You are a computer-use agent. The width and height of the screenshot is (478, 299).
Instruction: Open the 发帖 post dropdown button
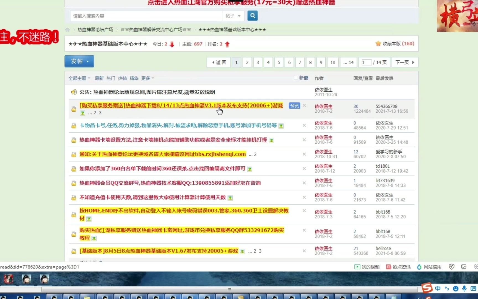(79, 61)
